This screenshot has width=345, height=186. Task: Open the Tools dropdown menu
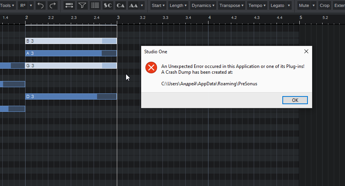pos(7,5)
